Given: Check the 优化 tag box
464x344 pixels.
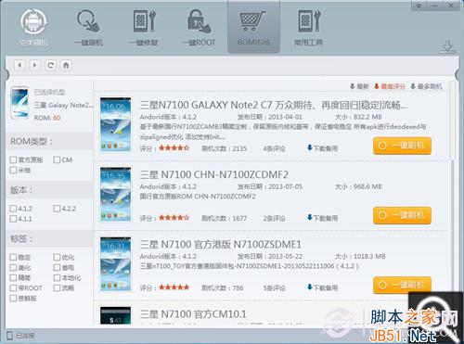Looking at the screenshot, I should click(x=57, y=257).
